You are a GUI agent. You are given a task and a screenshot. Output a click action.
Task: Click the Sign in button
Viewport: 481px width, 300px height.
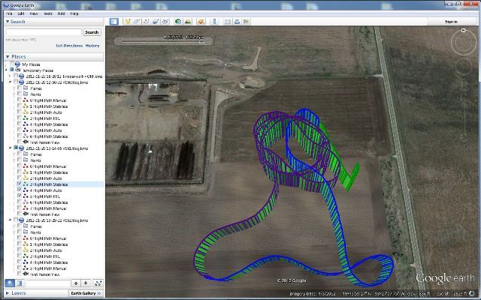click(x=451, y=22)
